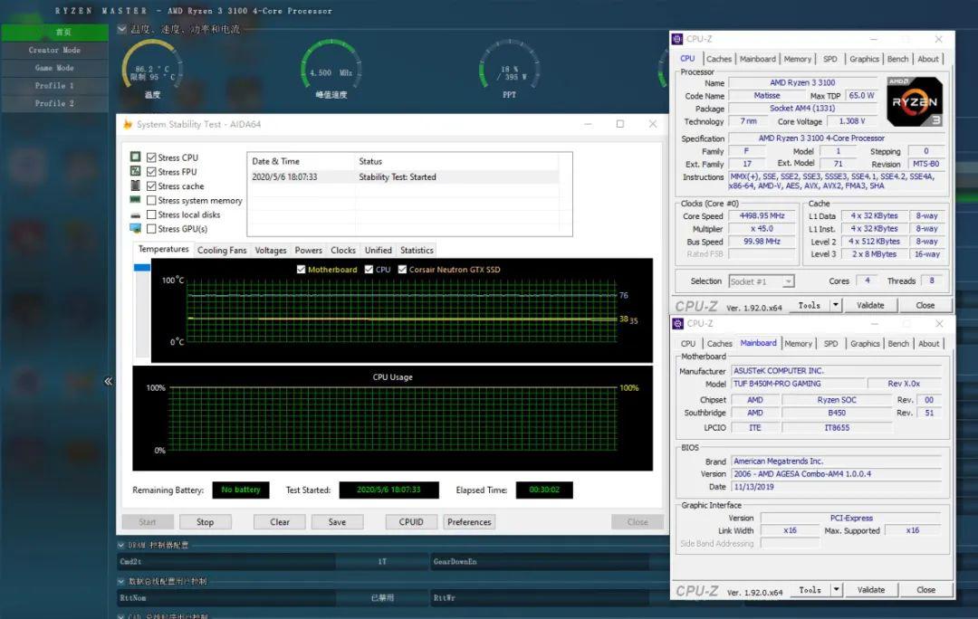The height and width of the screenshot is (619, 978).
Task: Minimize the AIDA64 System Stability Test window
Action: [x=588, y=124]
